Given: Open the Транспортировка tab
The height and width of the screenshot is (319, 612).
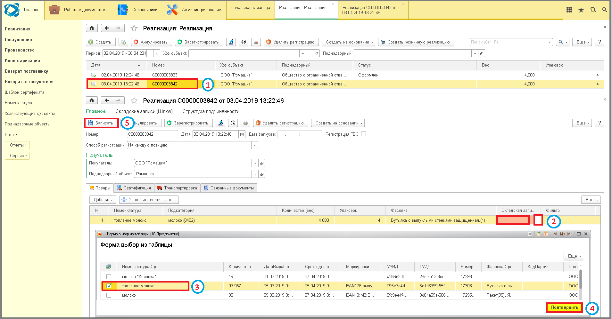Looking at the screenshot, I should pos(177,188).
